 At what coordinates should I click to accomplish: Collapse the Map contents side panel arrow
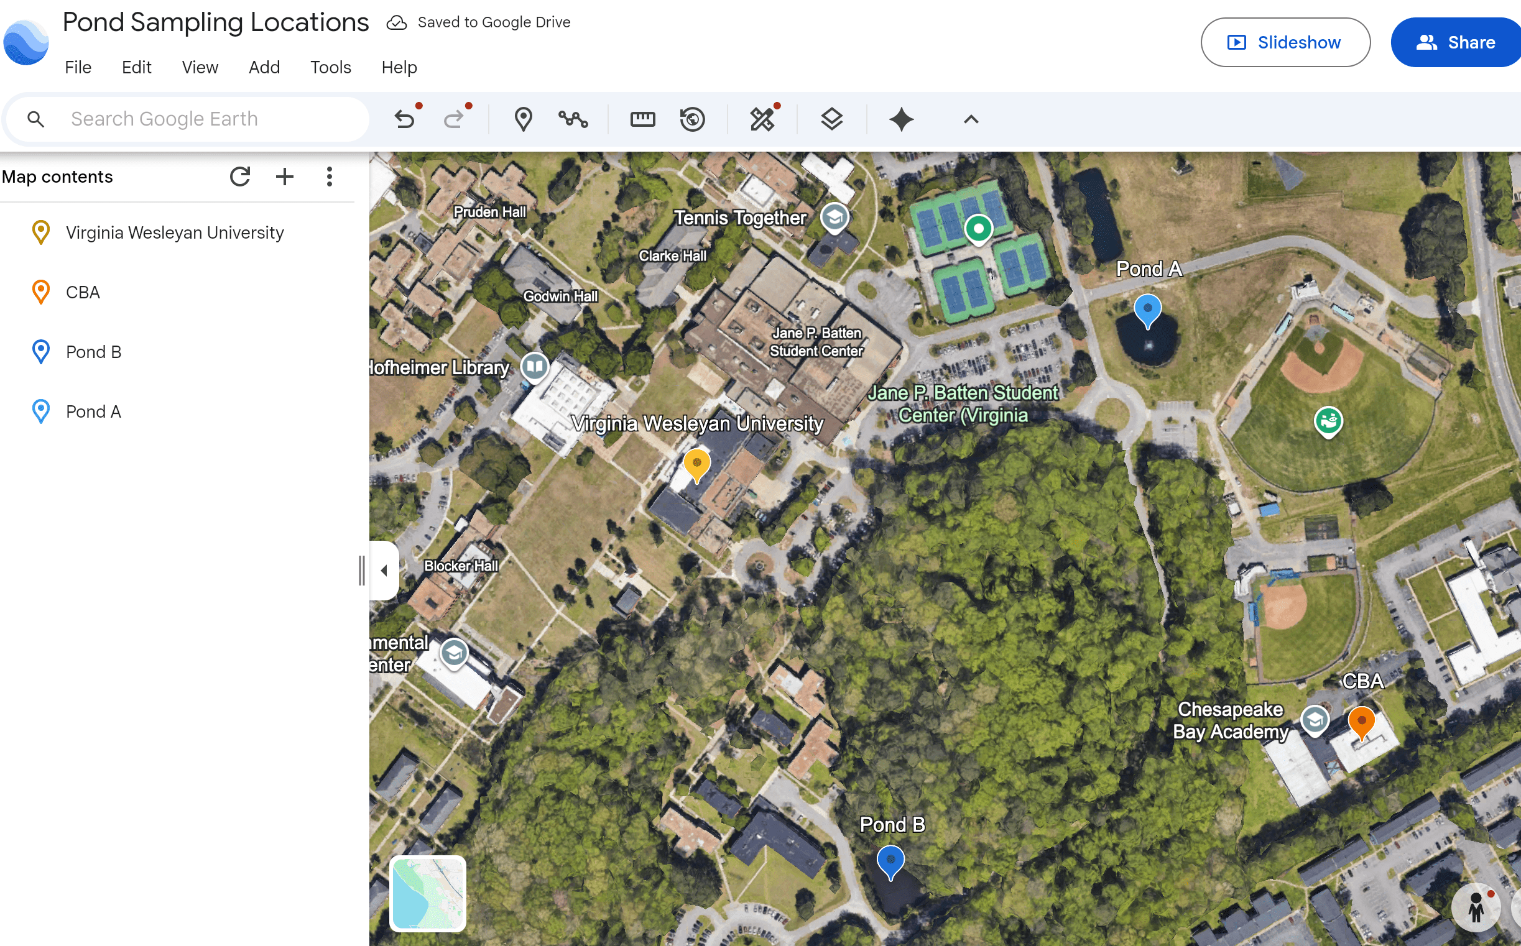tap(384, 570)
